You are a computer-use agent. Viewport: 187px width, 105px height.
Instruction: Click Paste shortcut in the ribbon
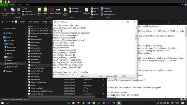(28, 15)
